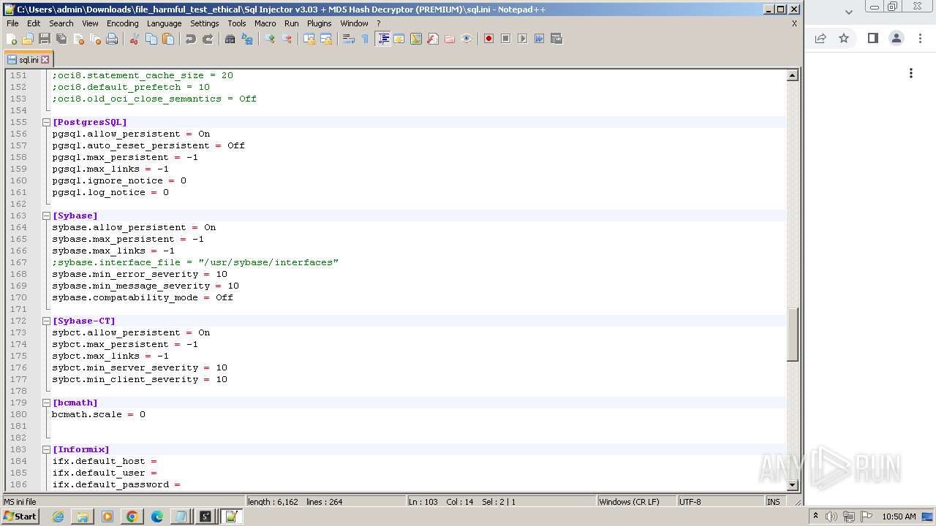936x526 pixels.
Task: Select the sql.ini tab
Action: [28, 60]
